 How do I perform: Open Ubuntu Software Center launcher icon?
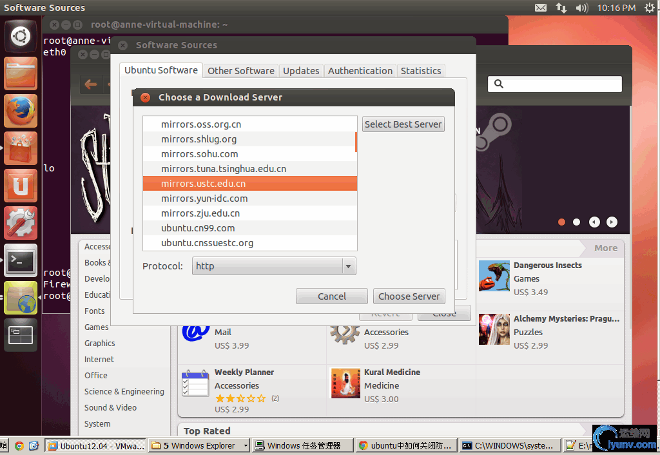(x=21, y=148)
